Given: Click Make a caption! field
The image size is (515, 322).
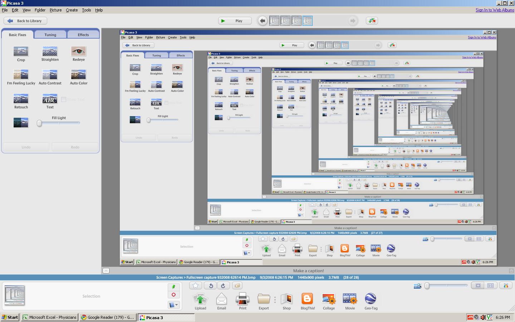Looking at the screenshot, I should click(308, 271).
